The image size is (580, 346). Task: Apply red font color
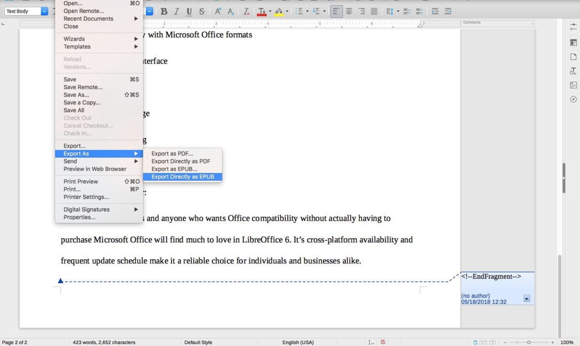(x=261, y=11)
